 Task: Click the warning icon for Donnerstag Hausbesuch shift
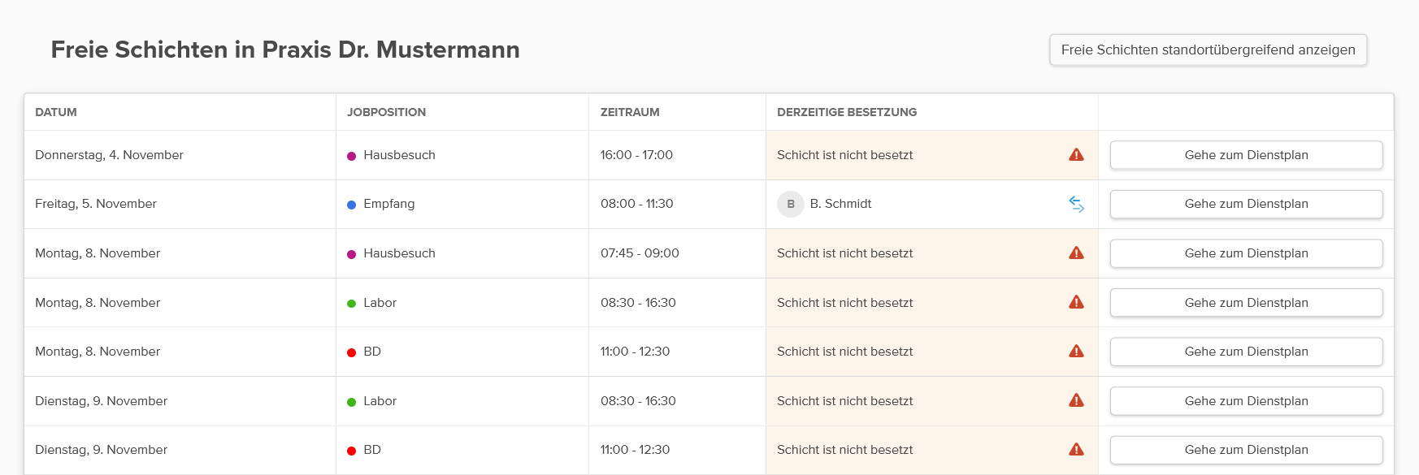1076,155
